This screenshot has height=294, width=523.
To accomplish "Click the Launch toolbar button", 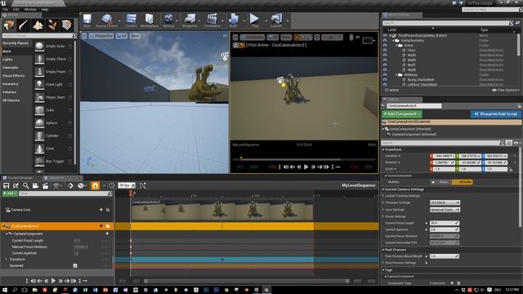I will 276,20.
